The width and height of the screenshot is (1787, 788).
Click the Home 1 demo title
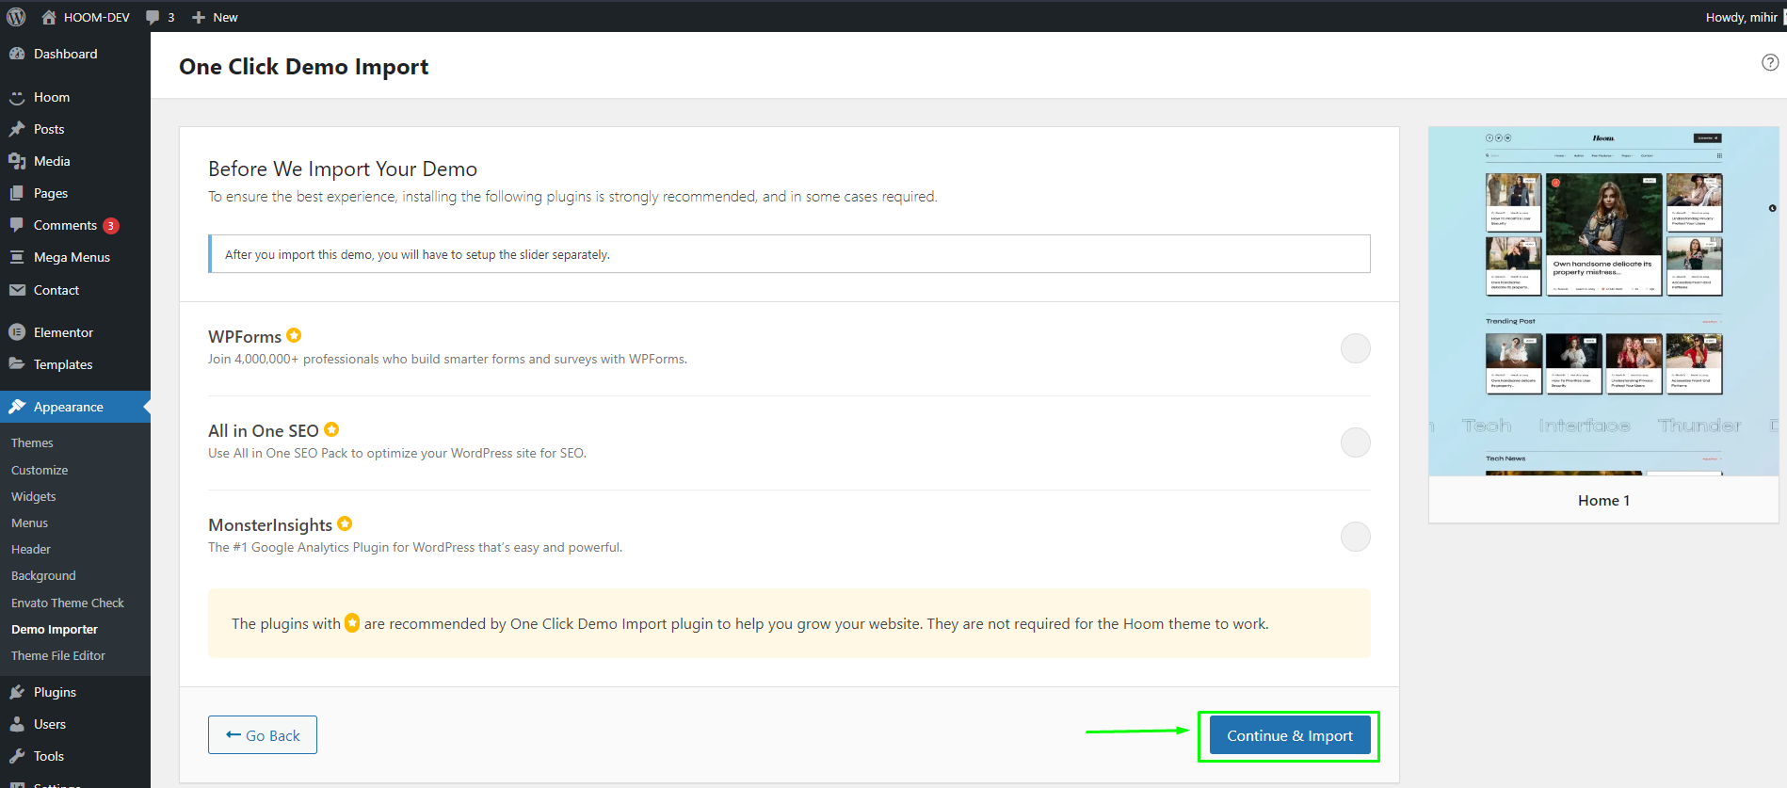click(1603, 500)
